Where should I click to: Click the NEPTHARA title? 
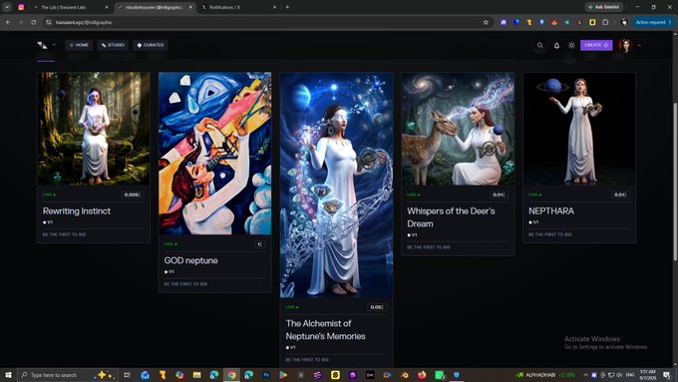(551, 211)
